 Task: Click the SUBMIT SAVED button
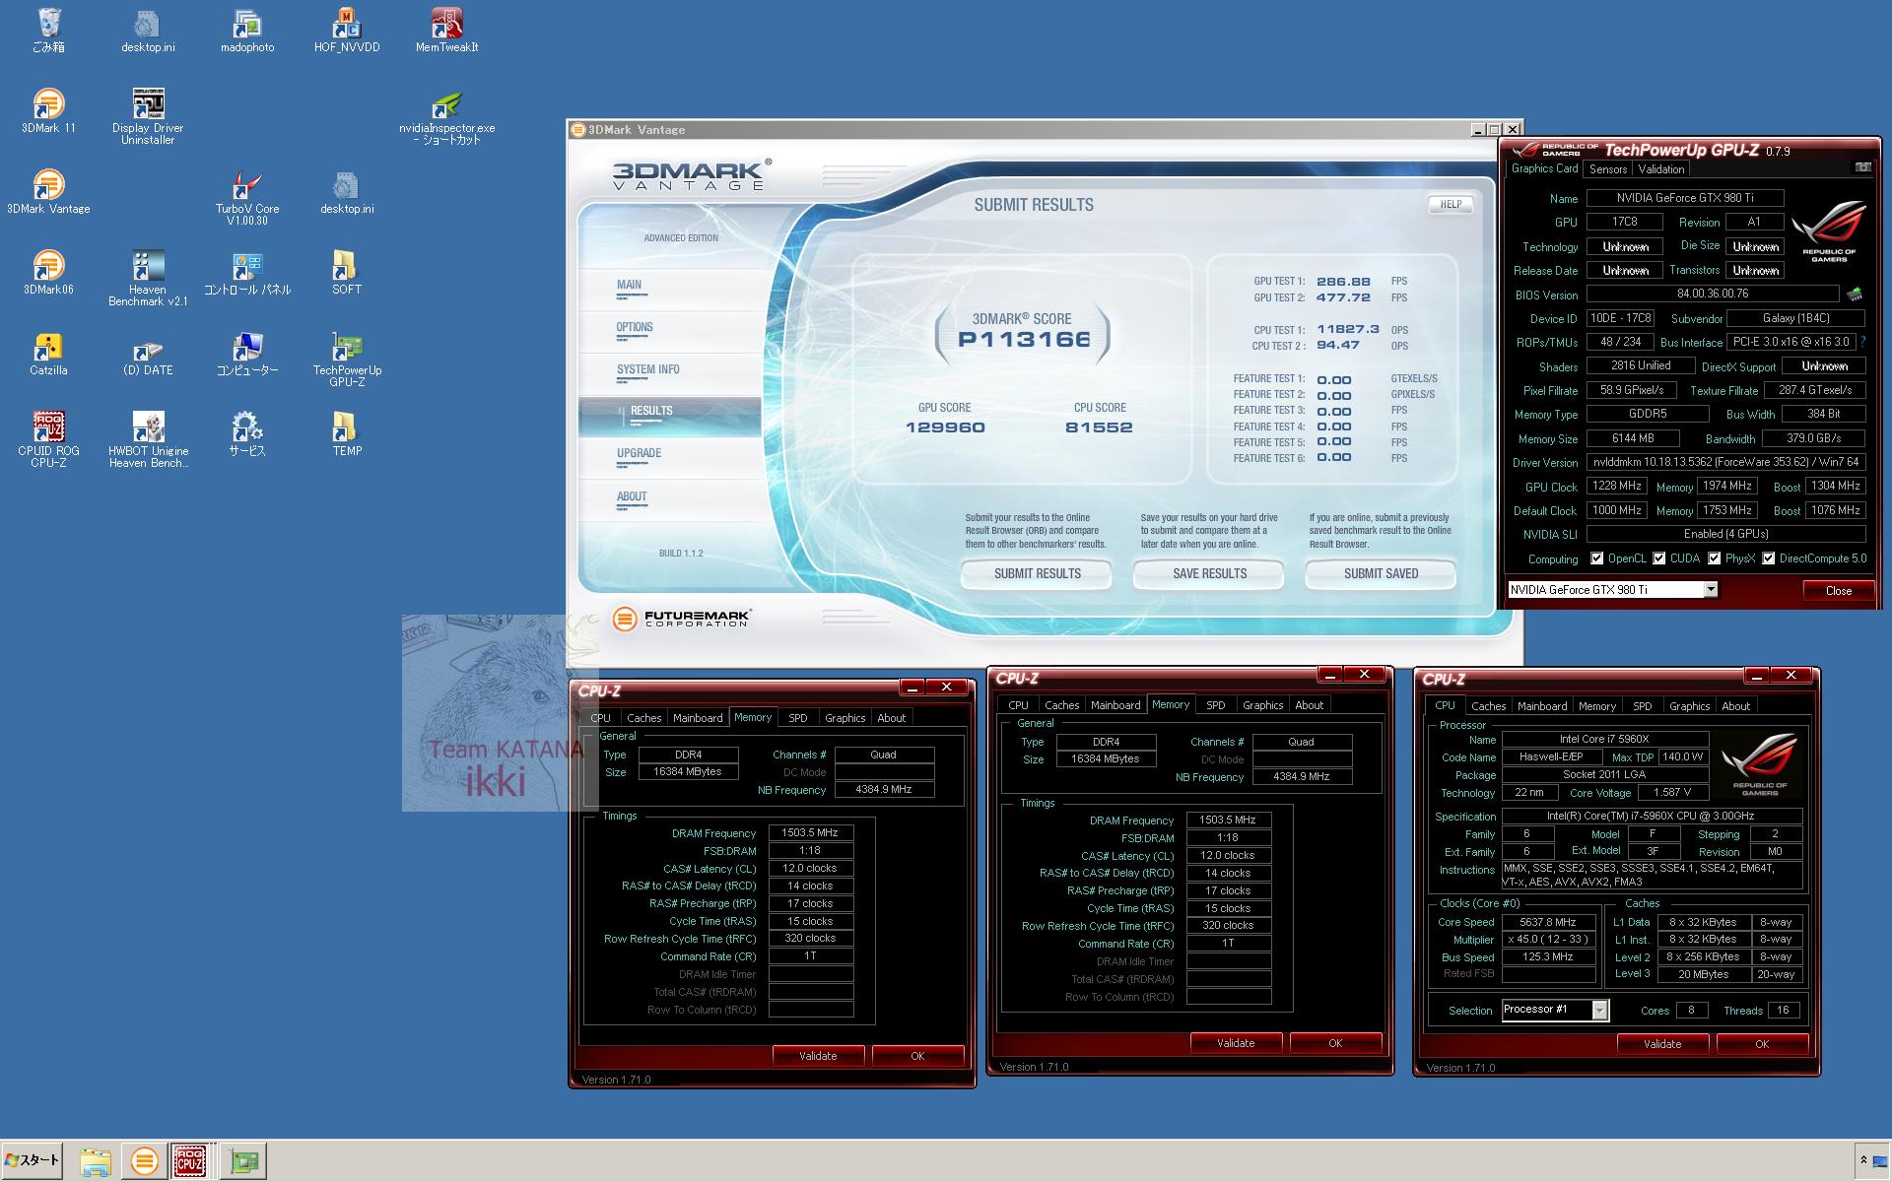click(1381, 573)
